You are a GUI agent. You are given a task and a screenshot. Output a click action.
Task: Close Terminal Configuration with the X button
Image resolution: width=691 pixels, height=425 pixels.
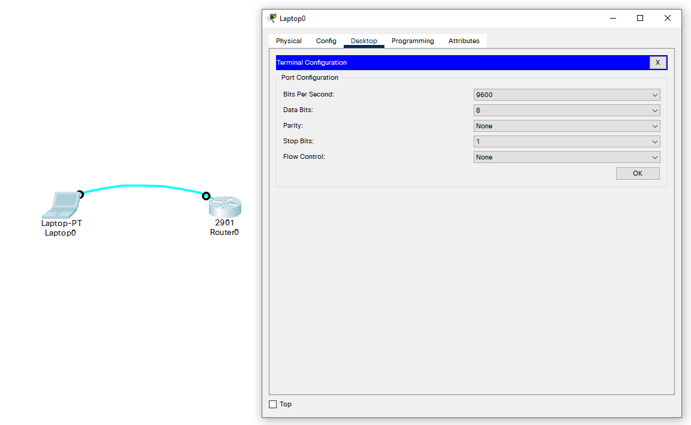(657, 63)
